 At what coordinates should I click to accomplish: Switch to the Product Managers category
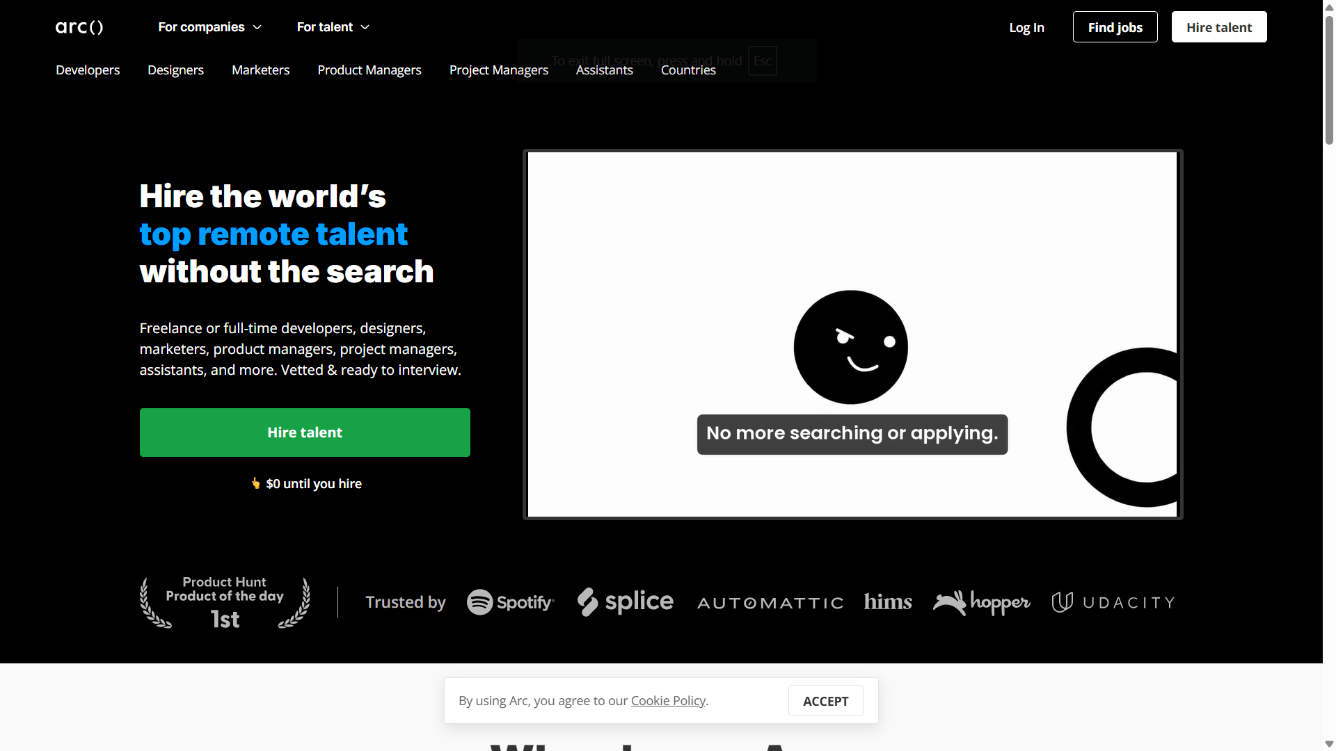369,70
